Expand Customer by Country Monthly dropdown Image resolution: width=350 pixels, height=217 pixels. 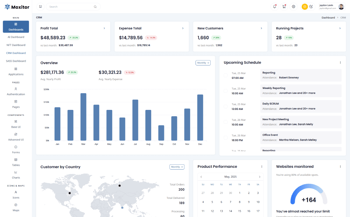(x=177, y=167)
